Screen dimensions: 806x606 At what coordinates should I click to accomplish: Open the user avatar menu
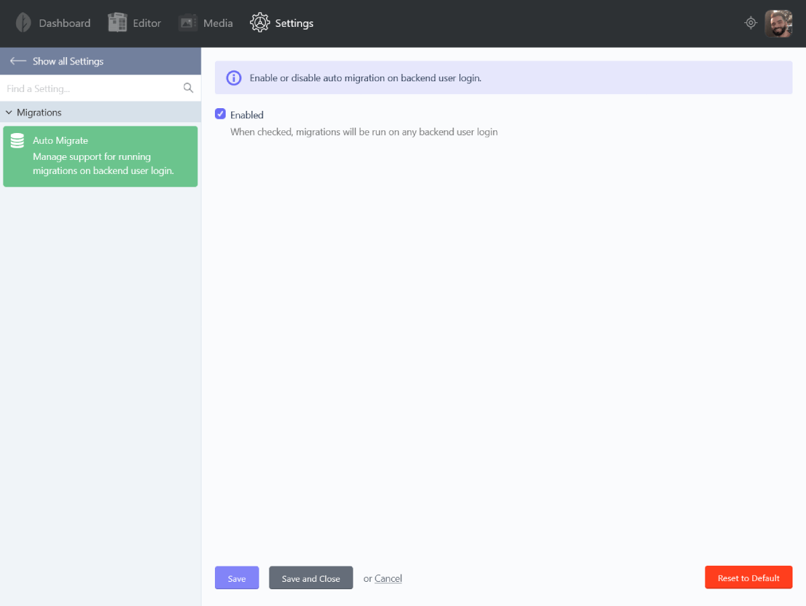point(778,24)
